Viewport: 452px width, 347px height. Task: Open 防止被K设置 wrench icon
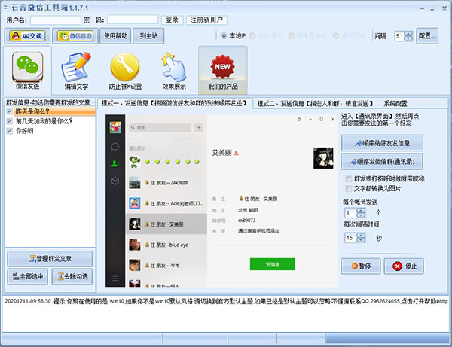coord(125,70)
